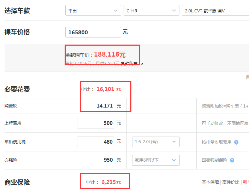Open the 2.0L CVT 豪华版 trim dropdown
Viewport: 249px width, 190px height.
tap(215, 10)
